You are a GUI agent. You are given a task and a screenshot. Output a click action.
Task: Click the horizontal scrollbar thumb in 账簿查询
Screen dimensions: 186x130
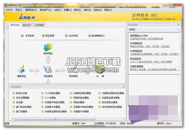pos(55,119)
